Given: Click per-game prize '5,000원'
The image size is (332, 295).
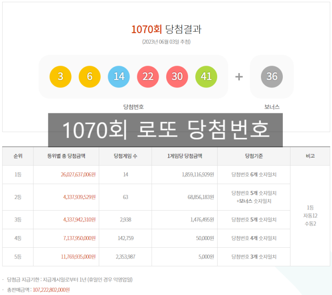Looking at the screenshot, I should pos(206,257).
